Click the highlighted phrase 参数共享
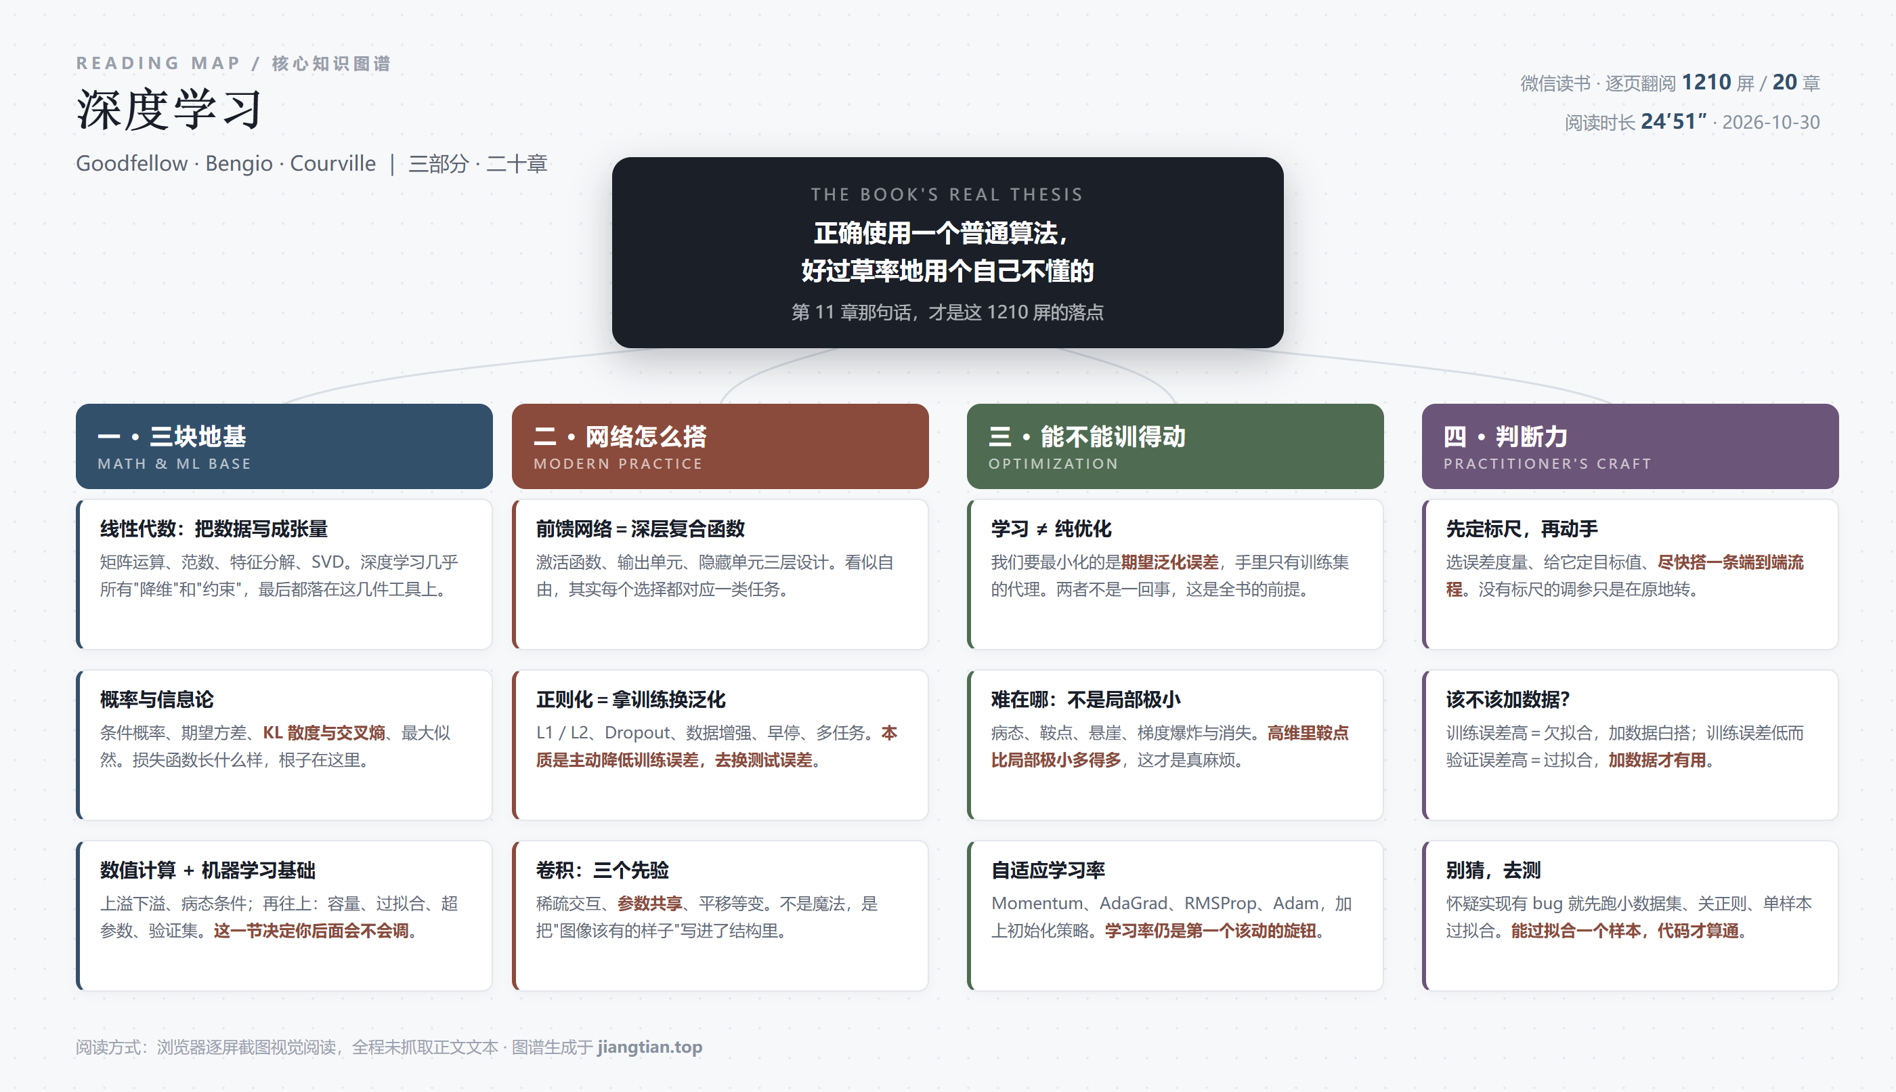Screen dimensions: 1896x1092 tap(649, 904)
